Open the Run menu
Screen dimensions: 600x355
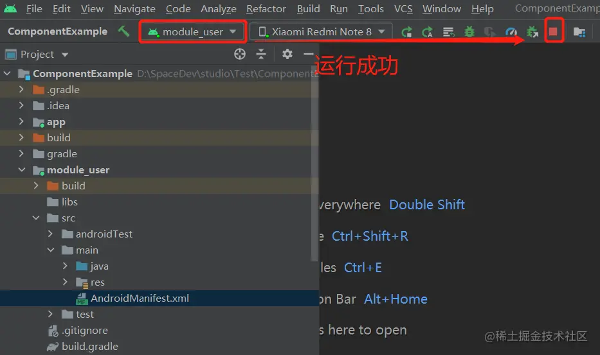click(339, 8)
